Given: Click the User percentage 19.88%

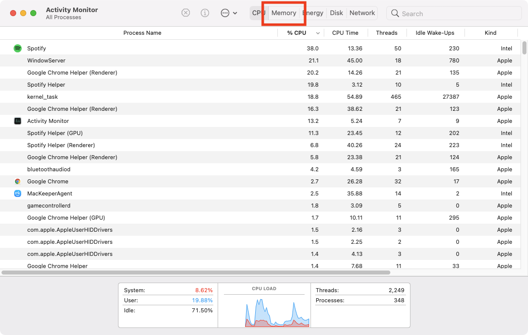Looking at the screenshot, I should [202, 300].
